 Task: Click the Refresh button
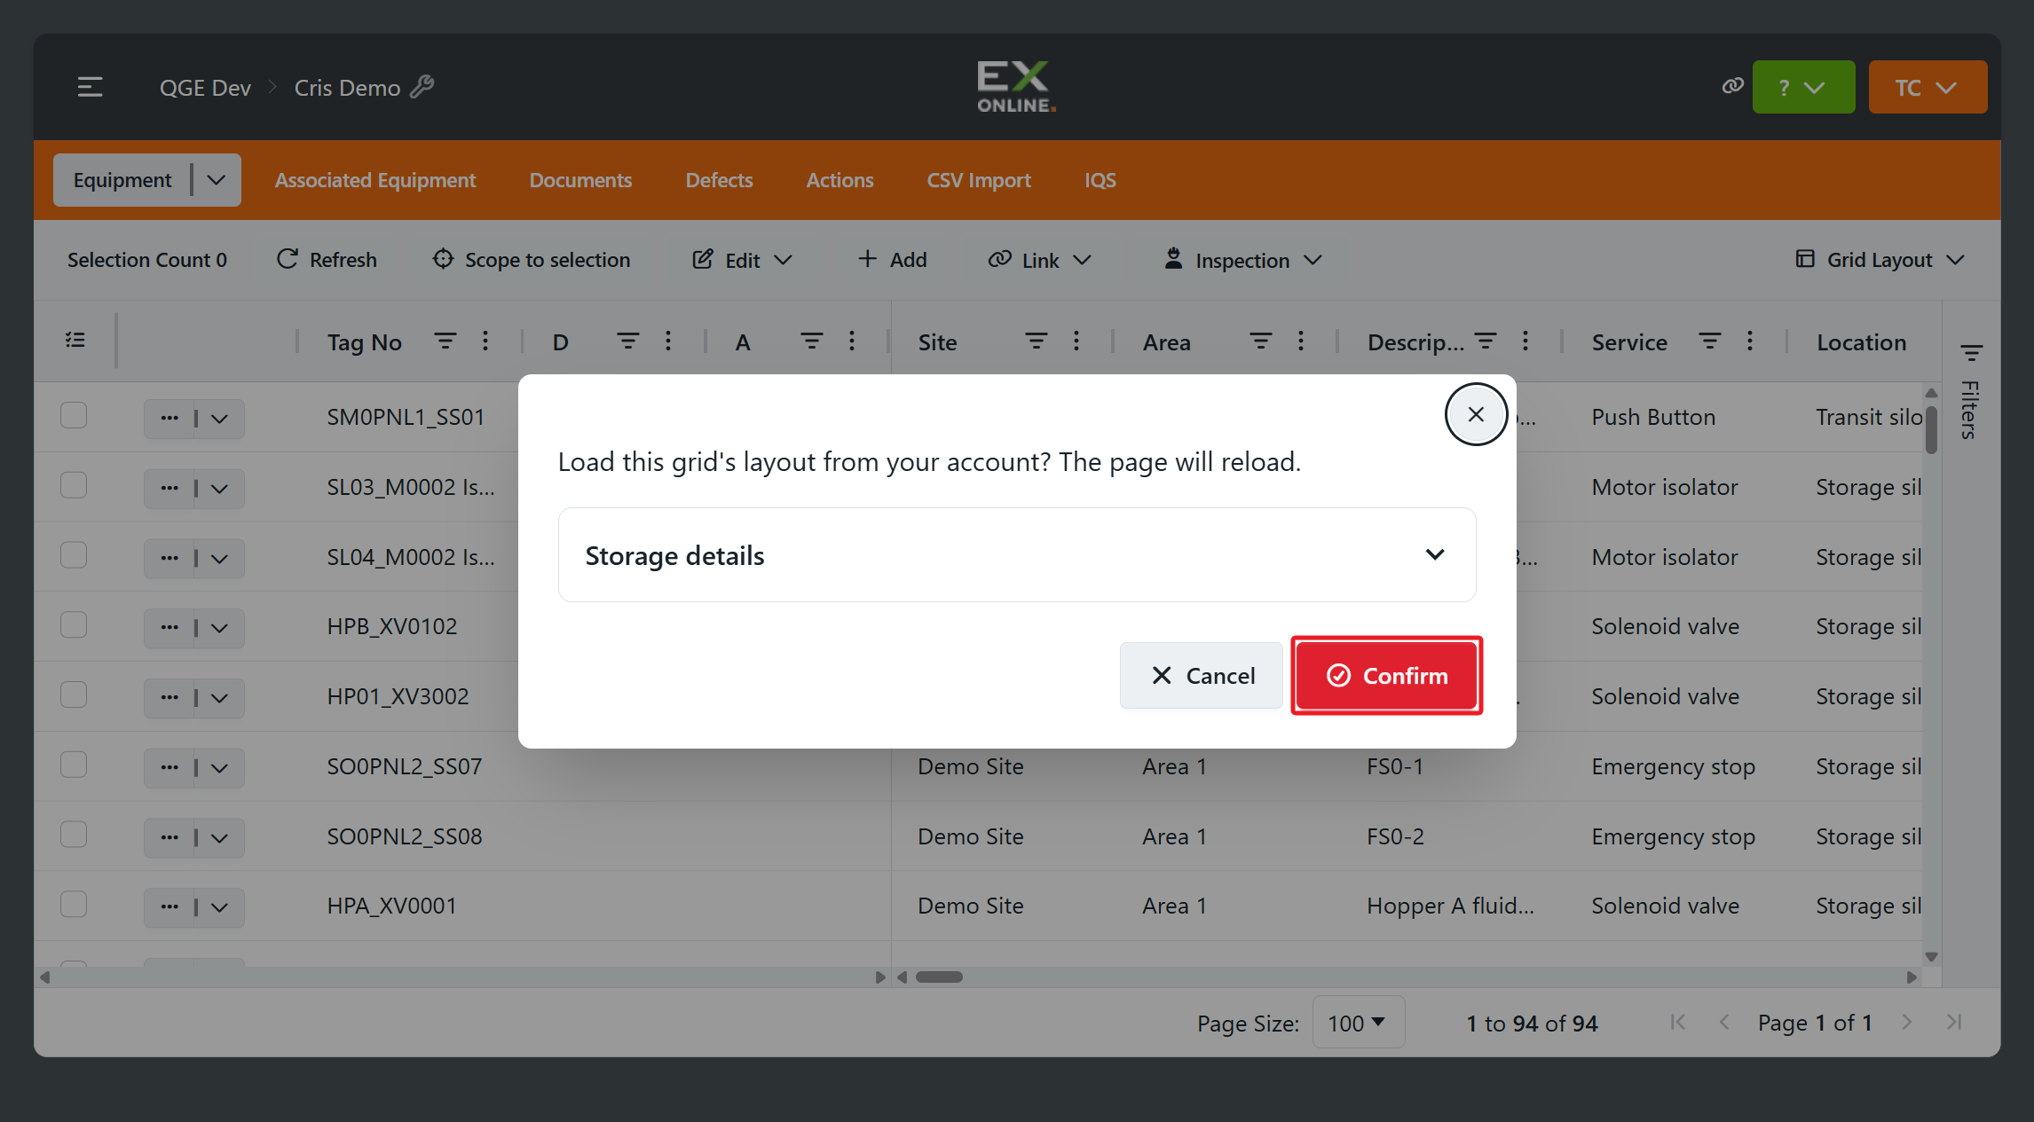[x=327, y=260]
